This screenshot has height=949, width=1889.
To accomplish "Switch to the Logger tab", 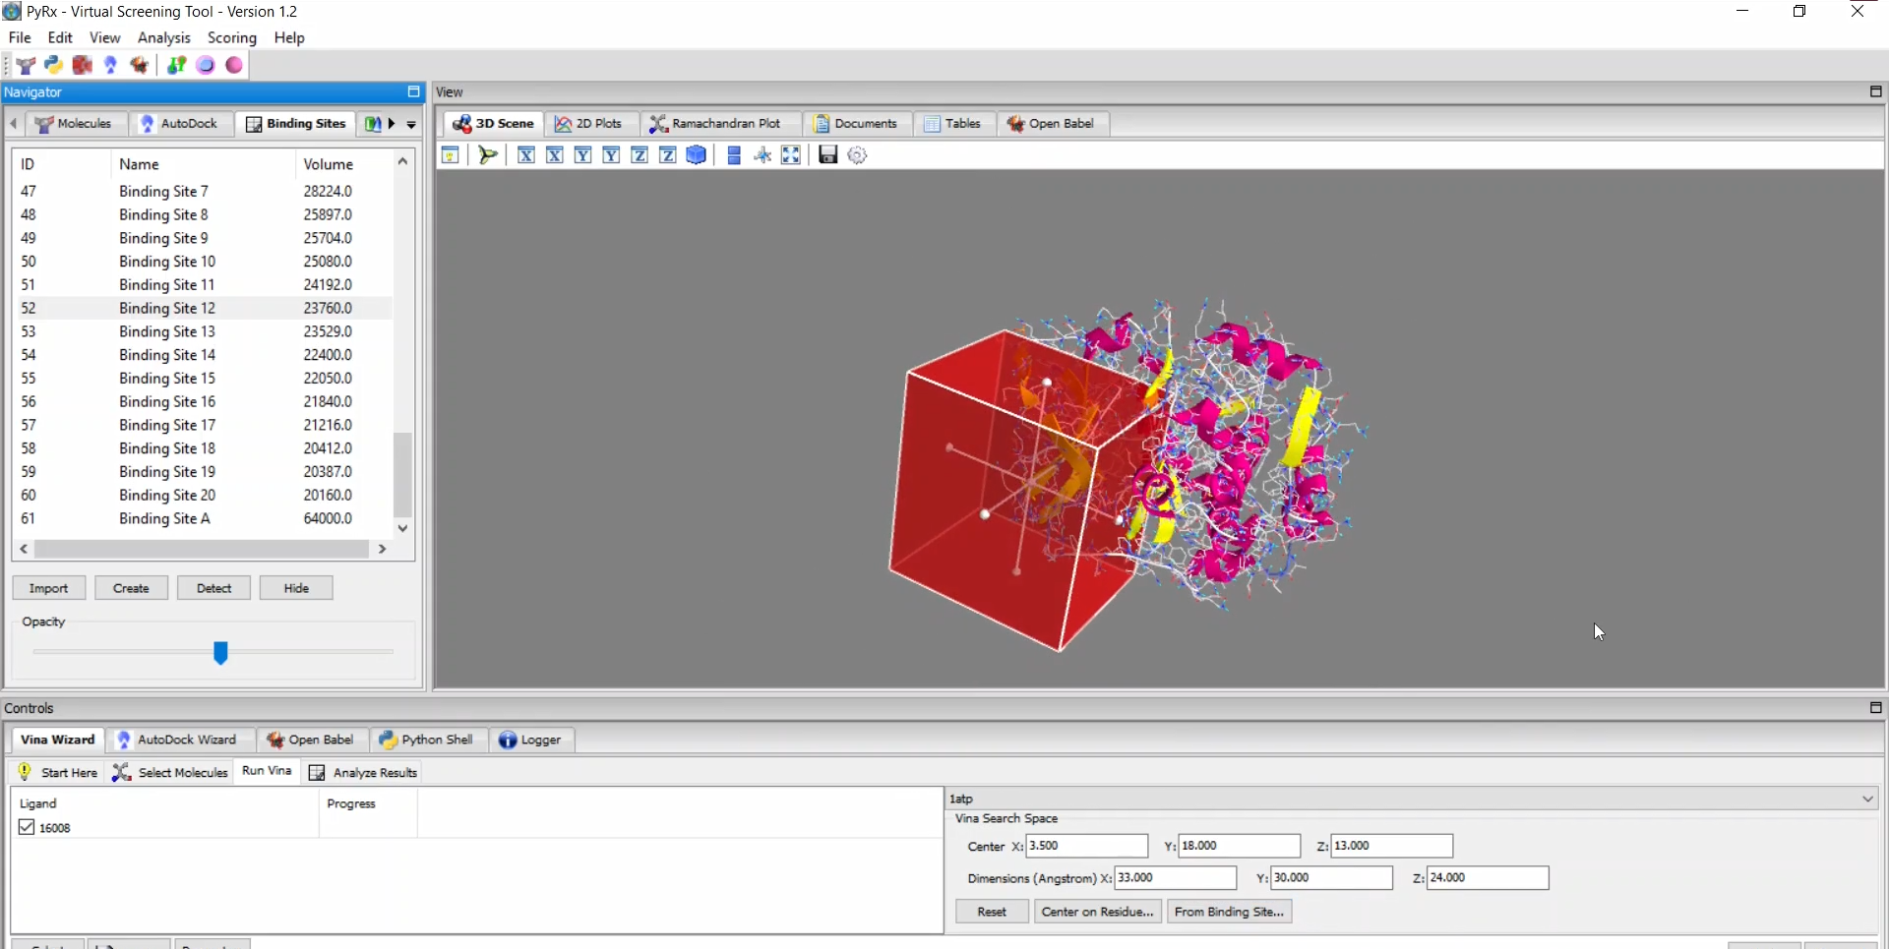I will click(530, 740).
